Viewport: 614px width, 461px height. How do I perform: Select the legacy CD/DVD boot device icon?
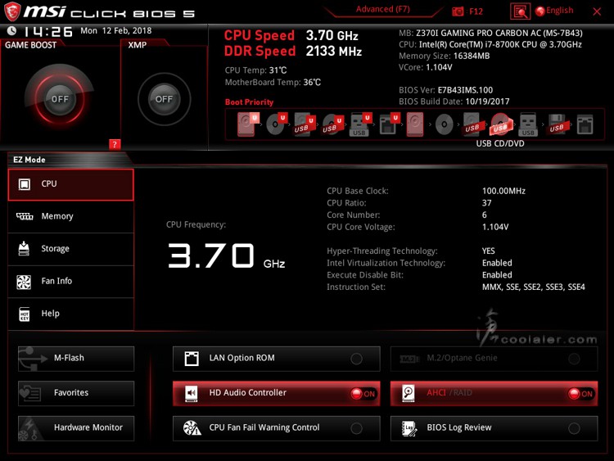[x=445, y=124]
